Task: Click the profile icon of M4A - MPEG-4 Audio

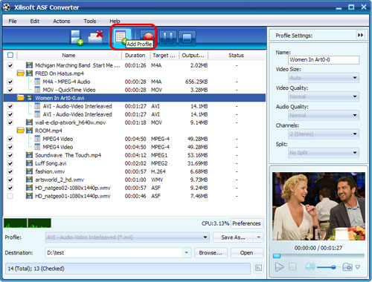Action: point(37,82)
